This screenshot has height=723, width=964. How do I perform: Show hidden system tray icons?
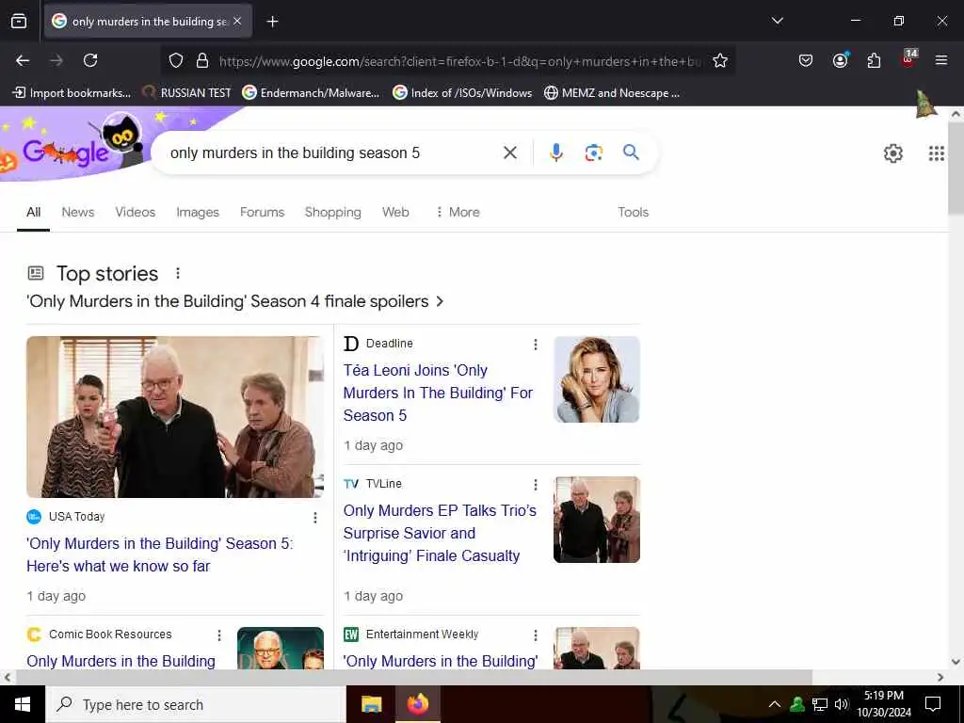tap(774, 704)
